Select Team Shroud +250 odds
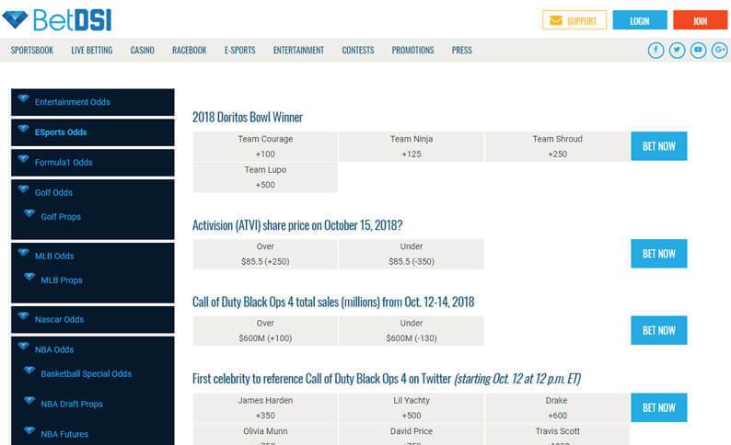 (x=558, y=146)
